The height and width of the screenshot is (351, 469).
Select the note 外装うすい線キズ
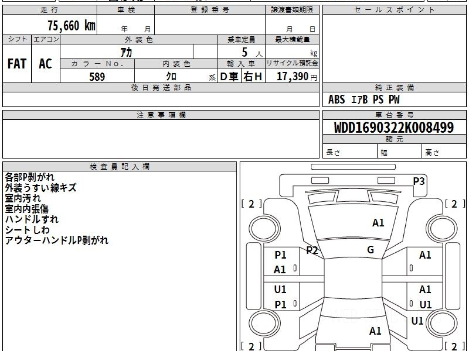[41, 188]
